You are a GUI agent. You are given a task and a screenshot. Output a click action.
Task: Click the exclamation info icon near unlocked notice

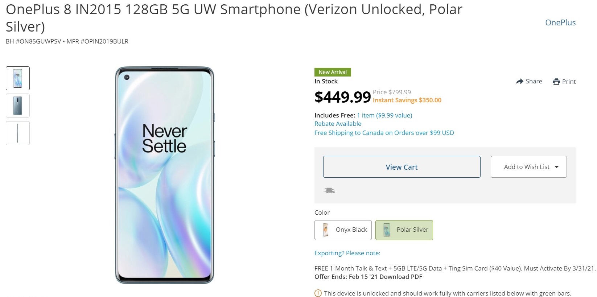318,293
